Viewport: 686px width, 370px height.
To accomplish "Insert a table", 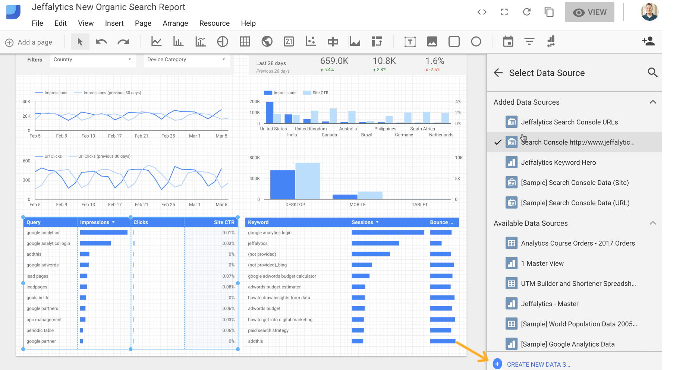I will [x=245, y=41].
